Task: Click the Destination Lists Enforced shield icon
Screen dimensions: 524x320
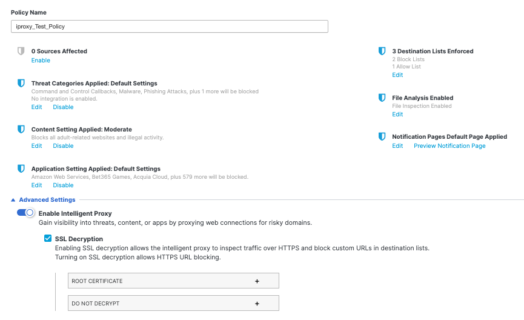Action: (382, 52)
